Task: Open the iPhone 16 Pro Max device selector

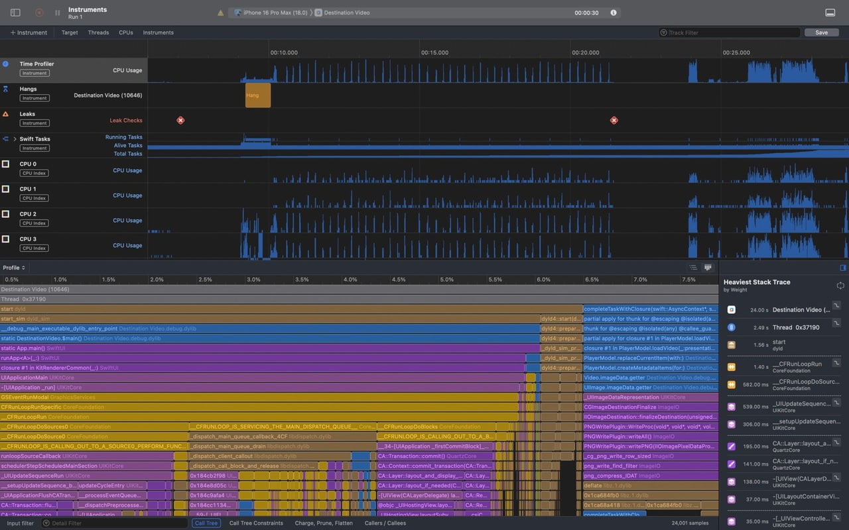Action: [272, 12]
